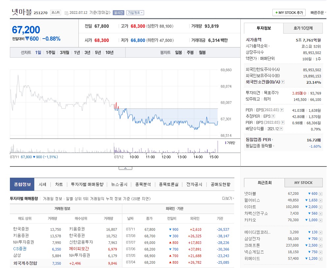Open the 뉴스·공시 tab

119,184
